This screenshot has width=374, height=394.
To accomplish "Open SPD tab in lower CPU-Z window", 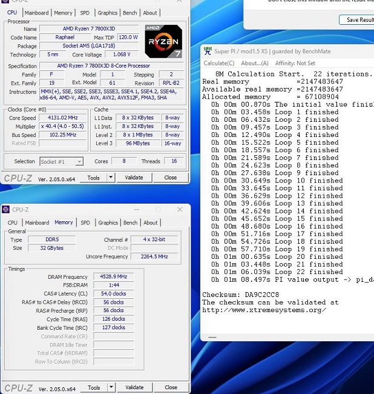I will 85,222.
